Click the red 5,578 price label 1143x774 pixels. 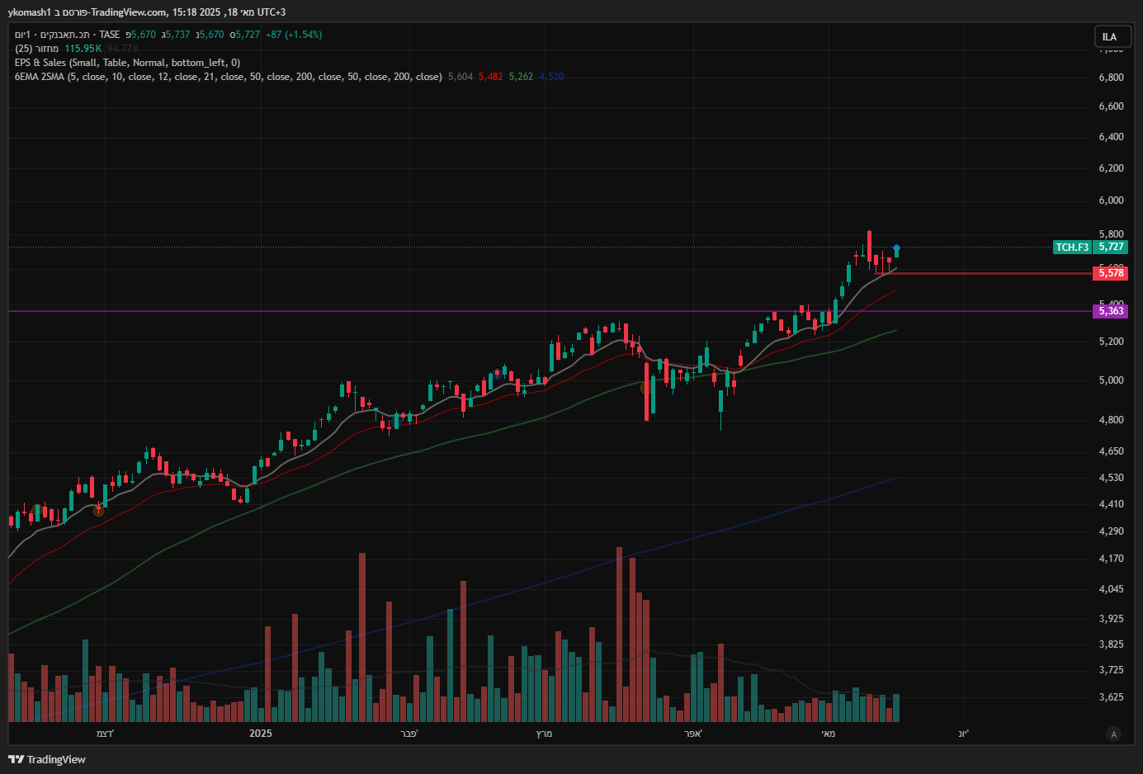(1111, 273)
